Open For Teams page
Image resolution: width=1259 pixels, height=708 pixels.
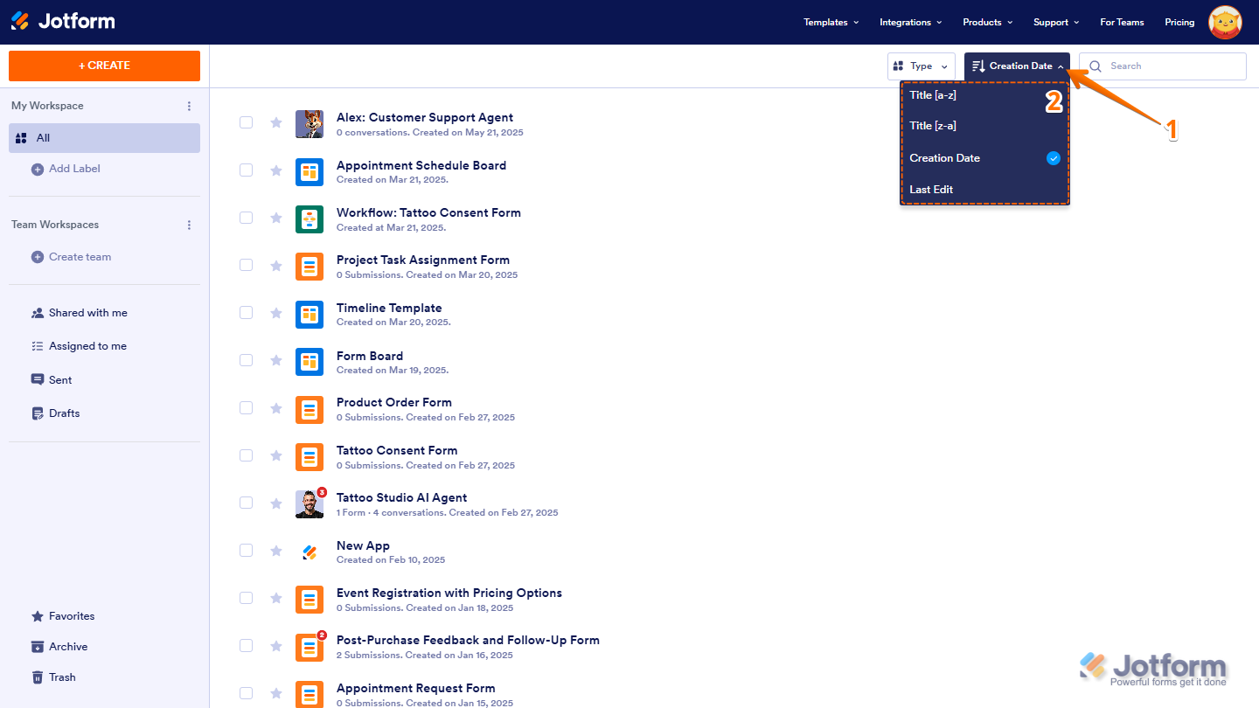pos(1122,22)
